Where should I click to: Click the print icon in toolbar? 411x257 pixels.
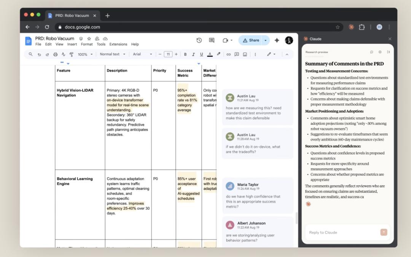56,54
